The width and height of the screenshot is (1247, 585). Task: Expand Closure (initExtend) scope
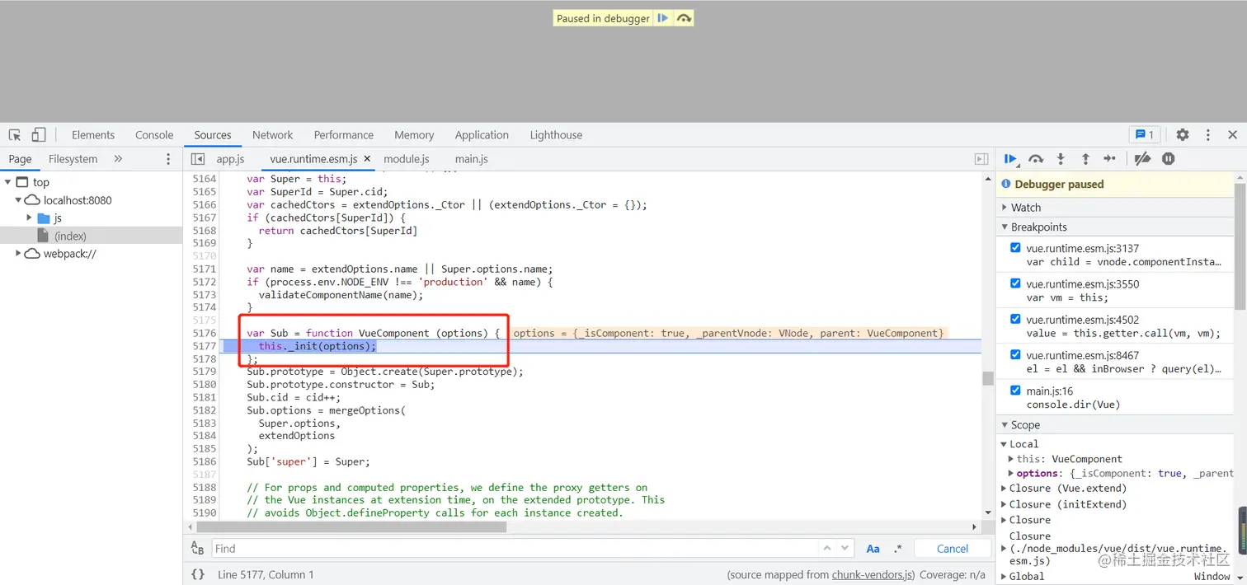[1005, 504]
